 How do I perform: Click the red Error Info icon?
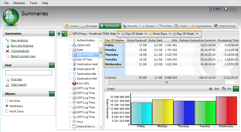pyautogui.click(x=74, y=83)
